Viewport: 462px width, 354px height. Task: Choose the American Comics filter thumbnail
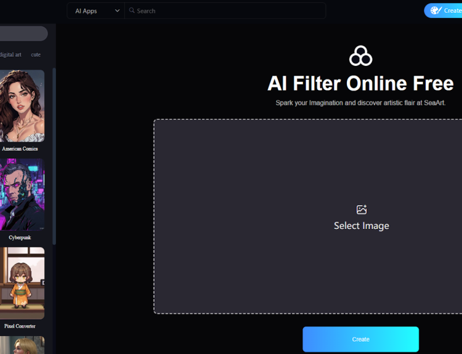point(21,106)
